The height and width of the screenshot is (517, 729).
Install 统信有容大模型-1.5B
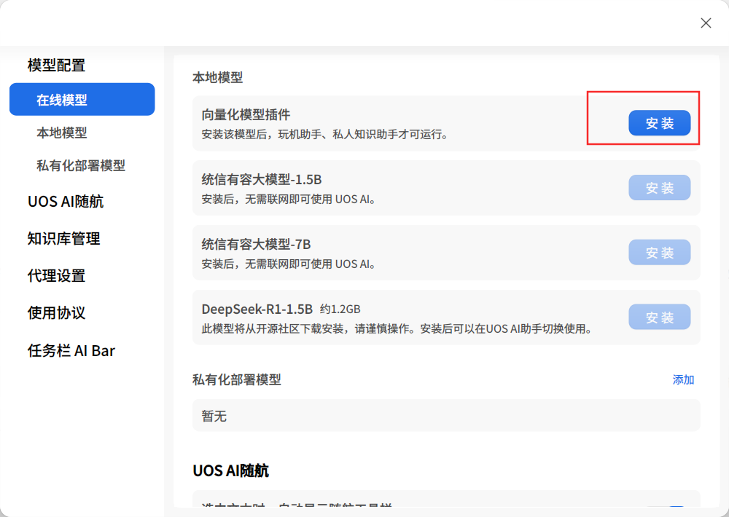point(659,188)
